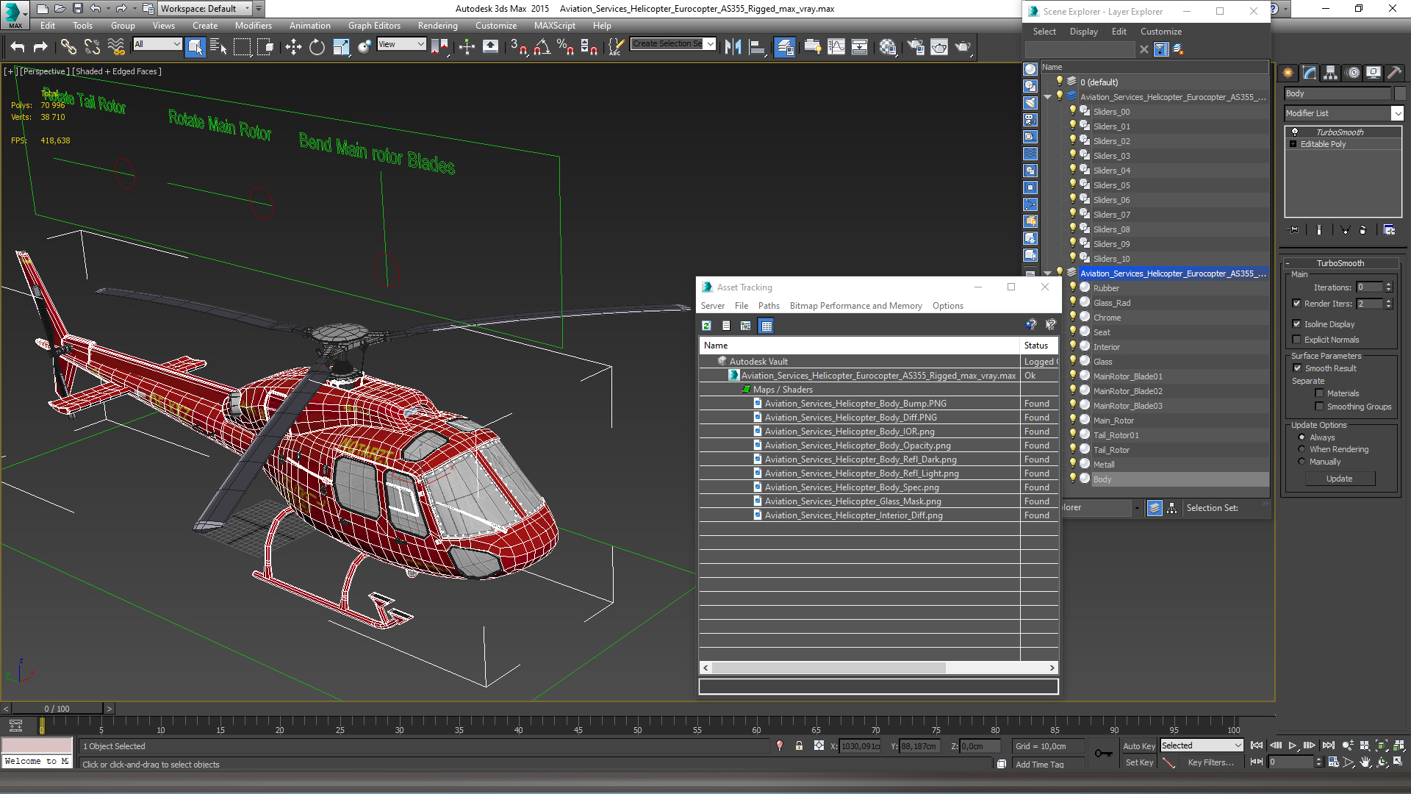Click the Undo arrow in main toolbar
The height and width of the screenshot is (794, 1411).
point(18,47)
